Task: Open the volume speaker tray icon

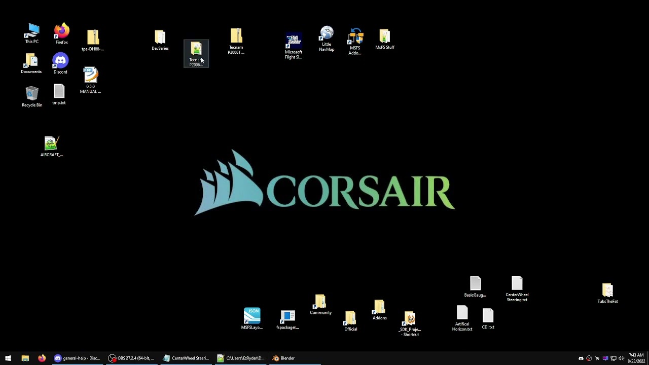Action: tap(622, 358)
